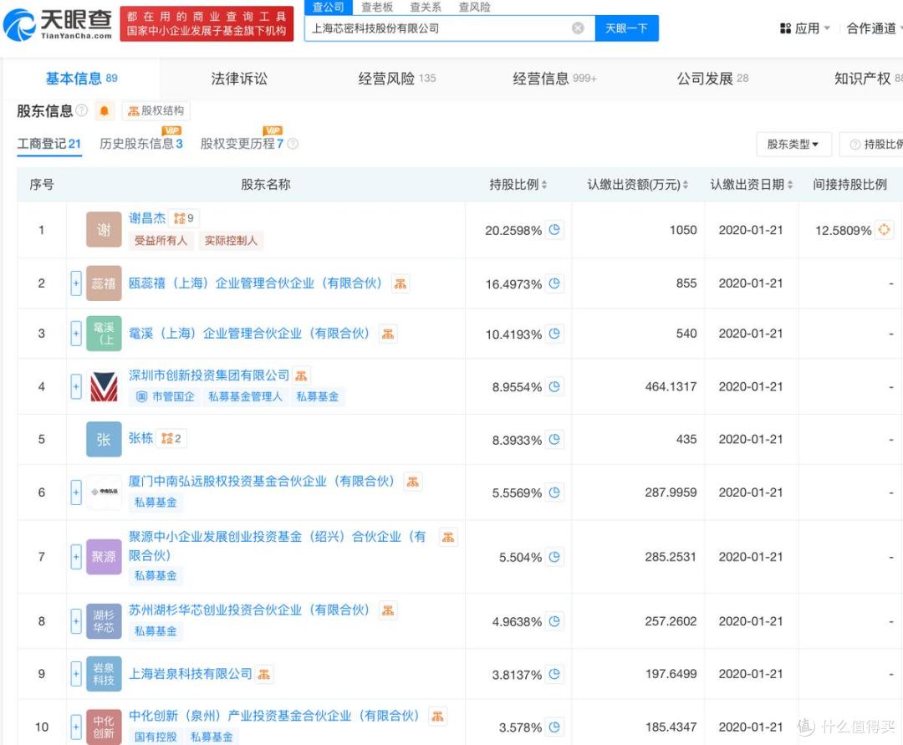This screenshot has width=903, height=745.
Task: Switch to 查关系 search tab
Action: pyautogui.click(x=426, y=7)
